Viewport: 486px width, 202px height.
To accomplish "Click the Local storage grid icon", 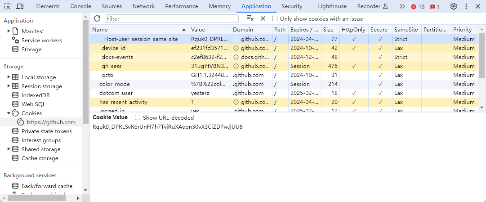I will click(x=15, y=77).
